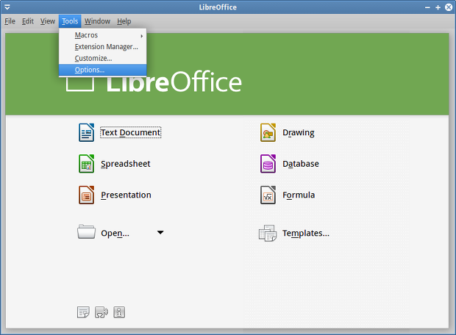456x335 pixels.
Task: Choose Extension Manager from the Tools menu
Action: coord(103,47)
